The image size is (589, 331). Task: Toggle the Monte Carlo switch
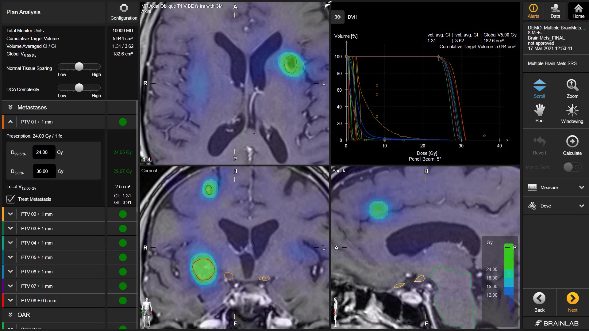[572, 167]
